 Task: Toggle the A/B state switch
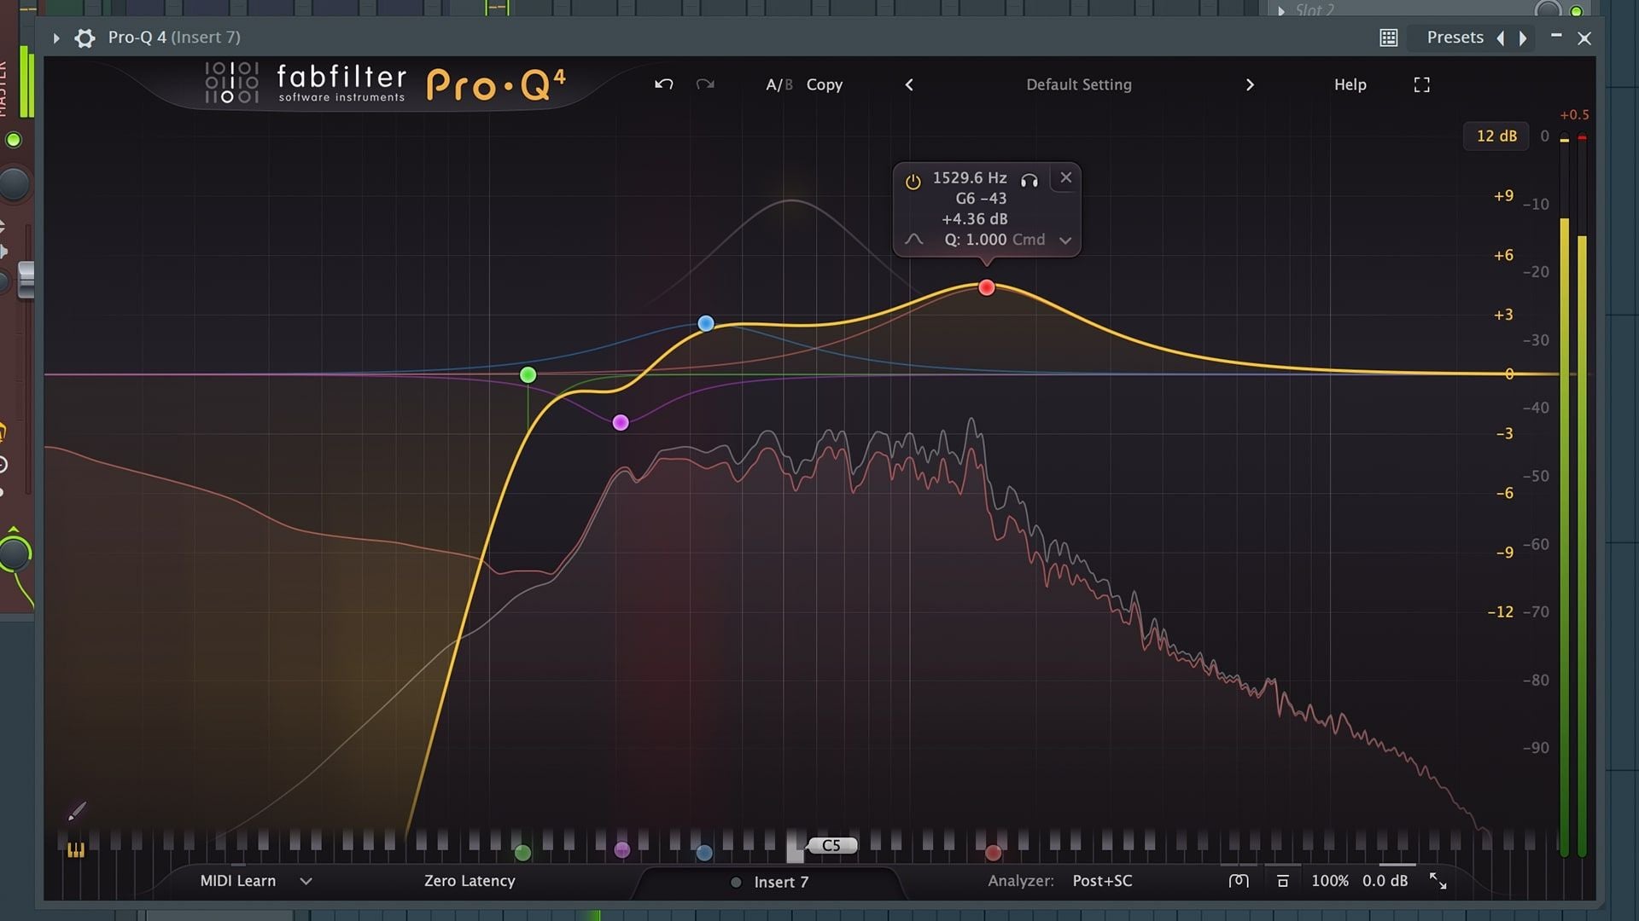779,84
